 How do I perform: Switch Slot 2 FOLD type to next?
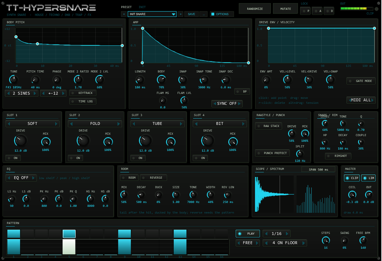(x=118, y=124)
